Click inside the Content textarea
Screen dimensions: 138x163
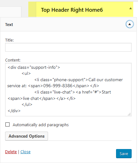click(x=68, y=89)
